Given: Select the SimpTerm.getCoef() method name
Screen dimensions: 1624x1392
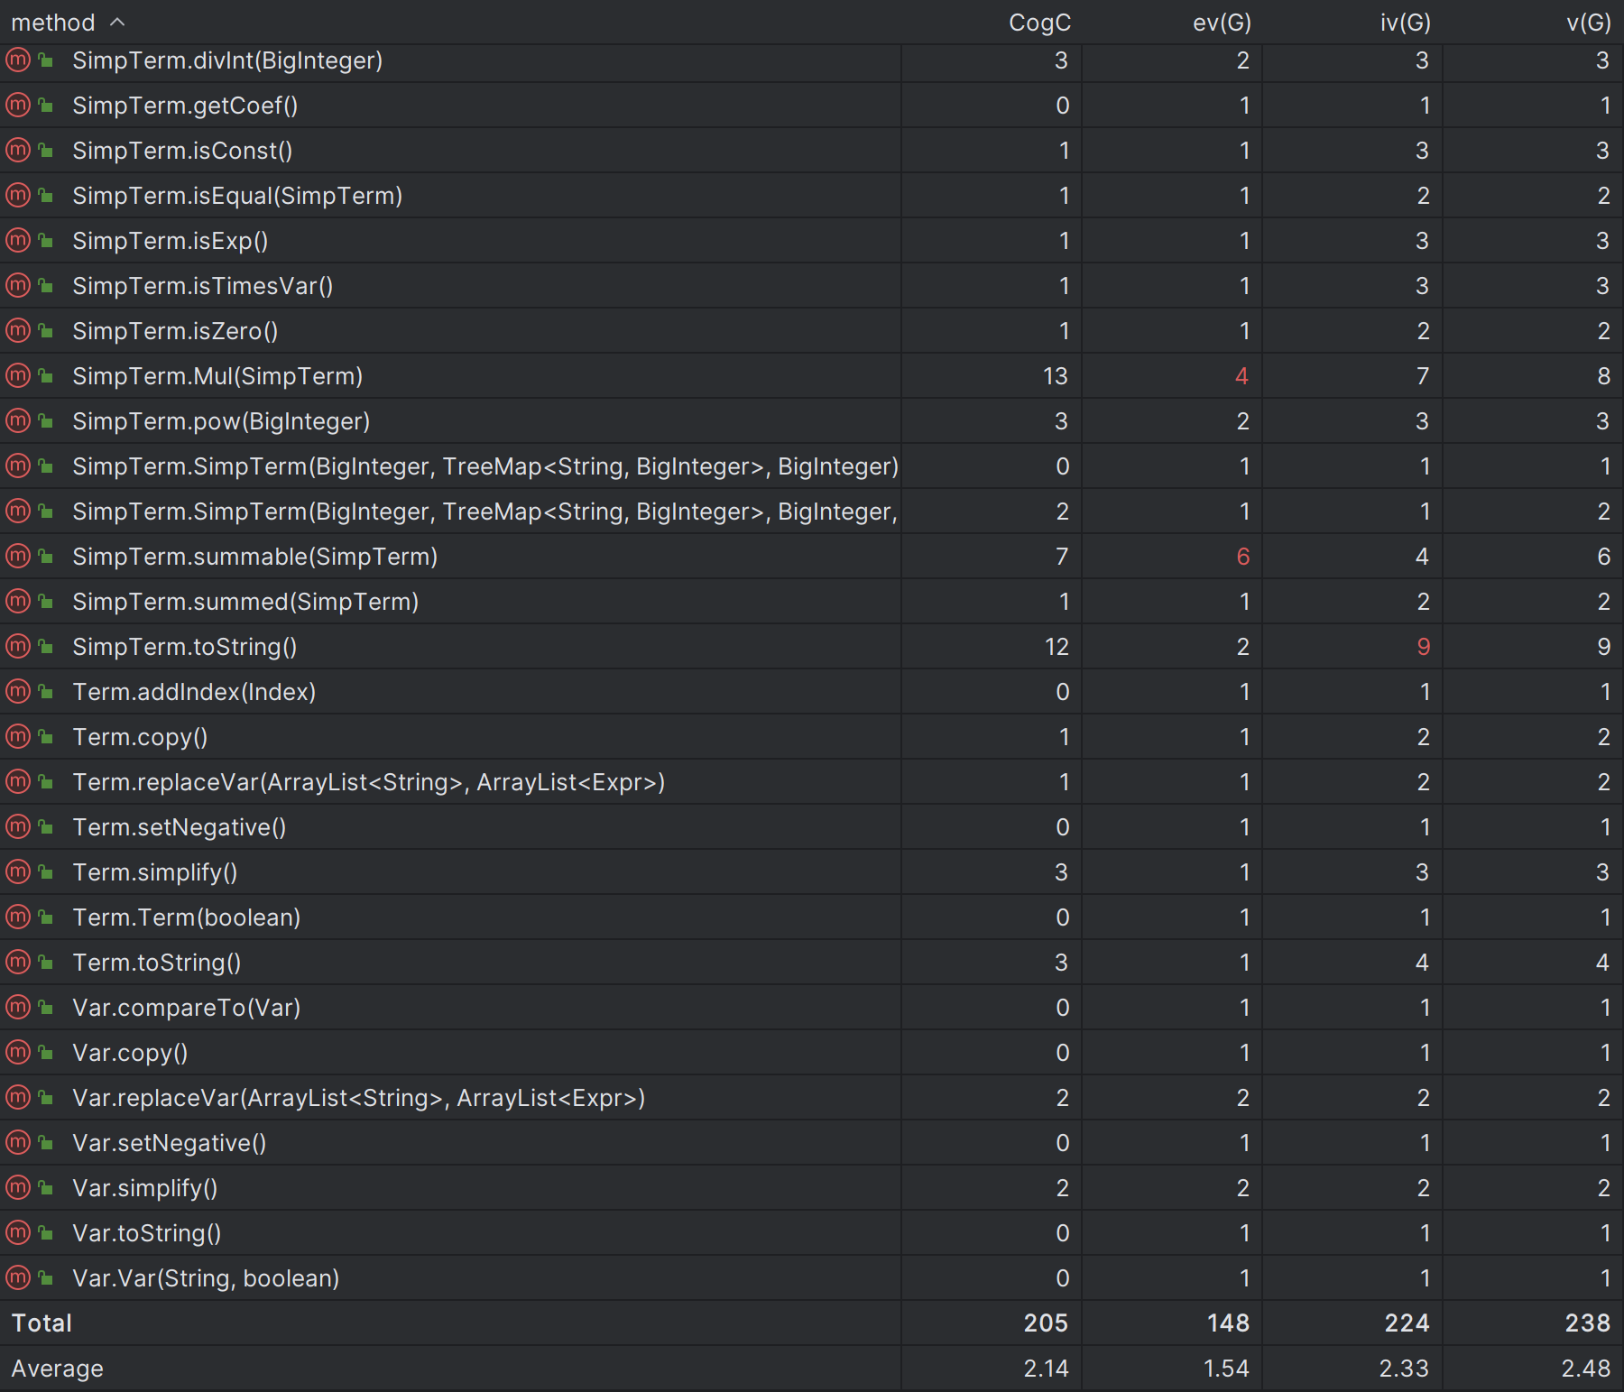Looking at the screenshot, I should [x=185, y=106].
